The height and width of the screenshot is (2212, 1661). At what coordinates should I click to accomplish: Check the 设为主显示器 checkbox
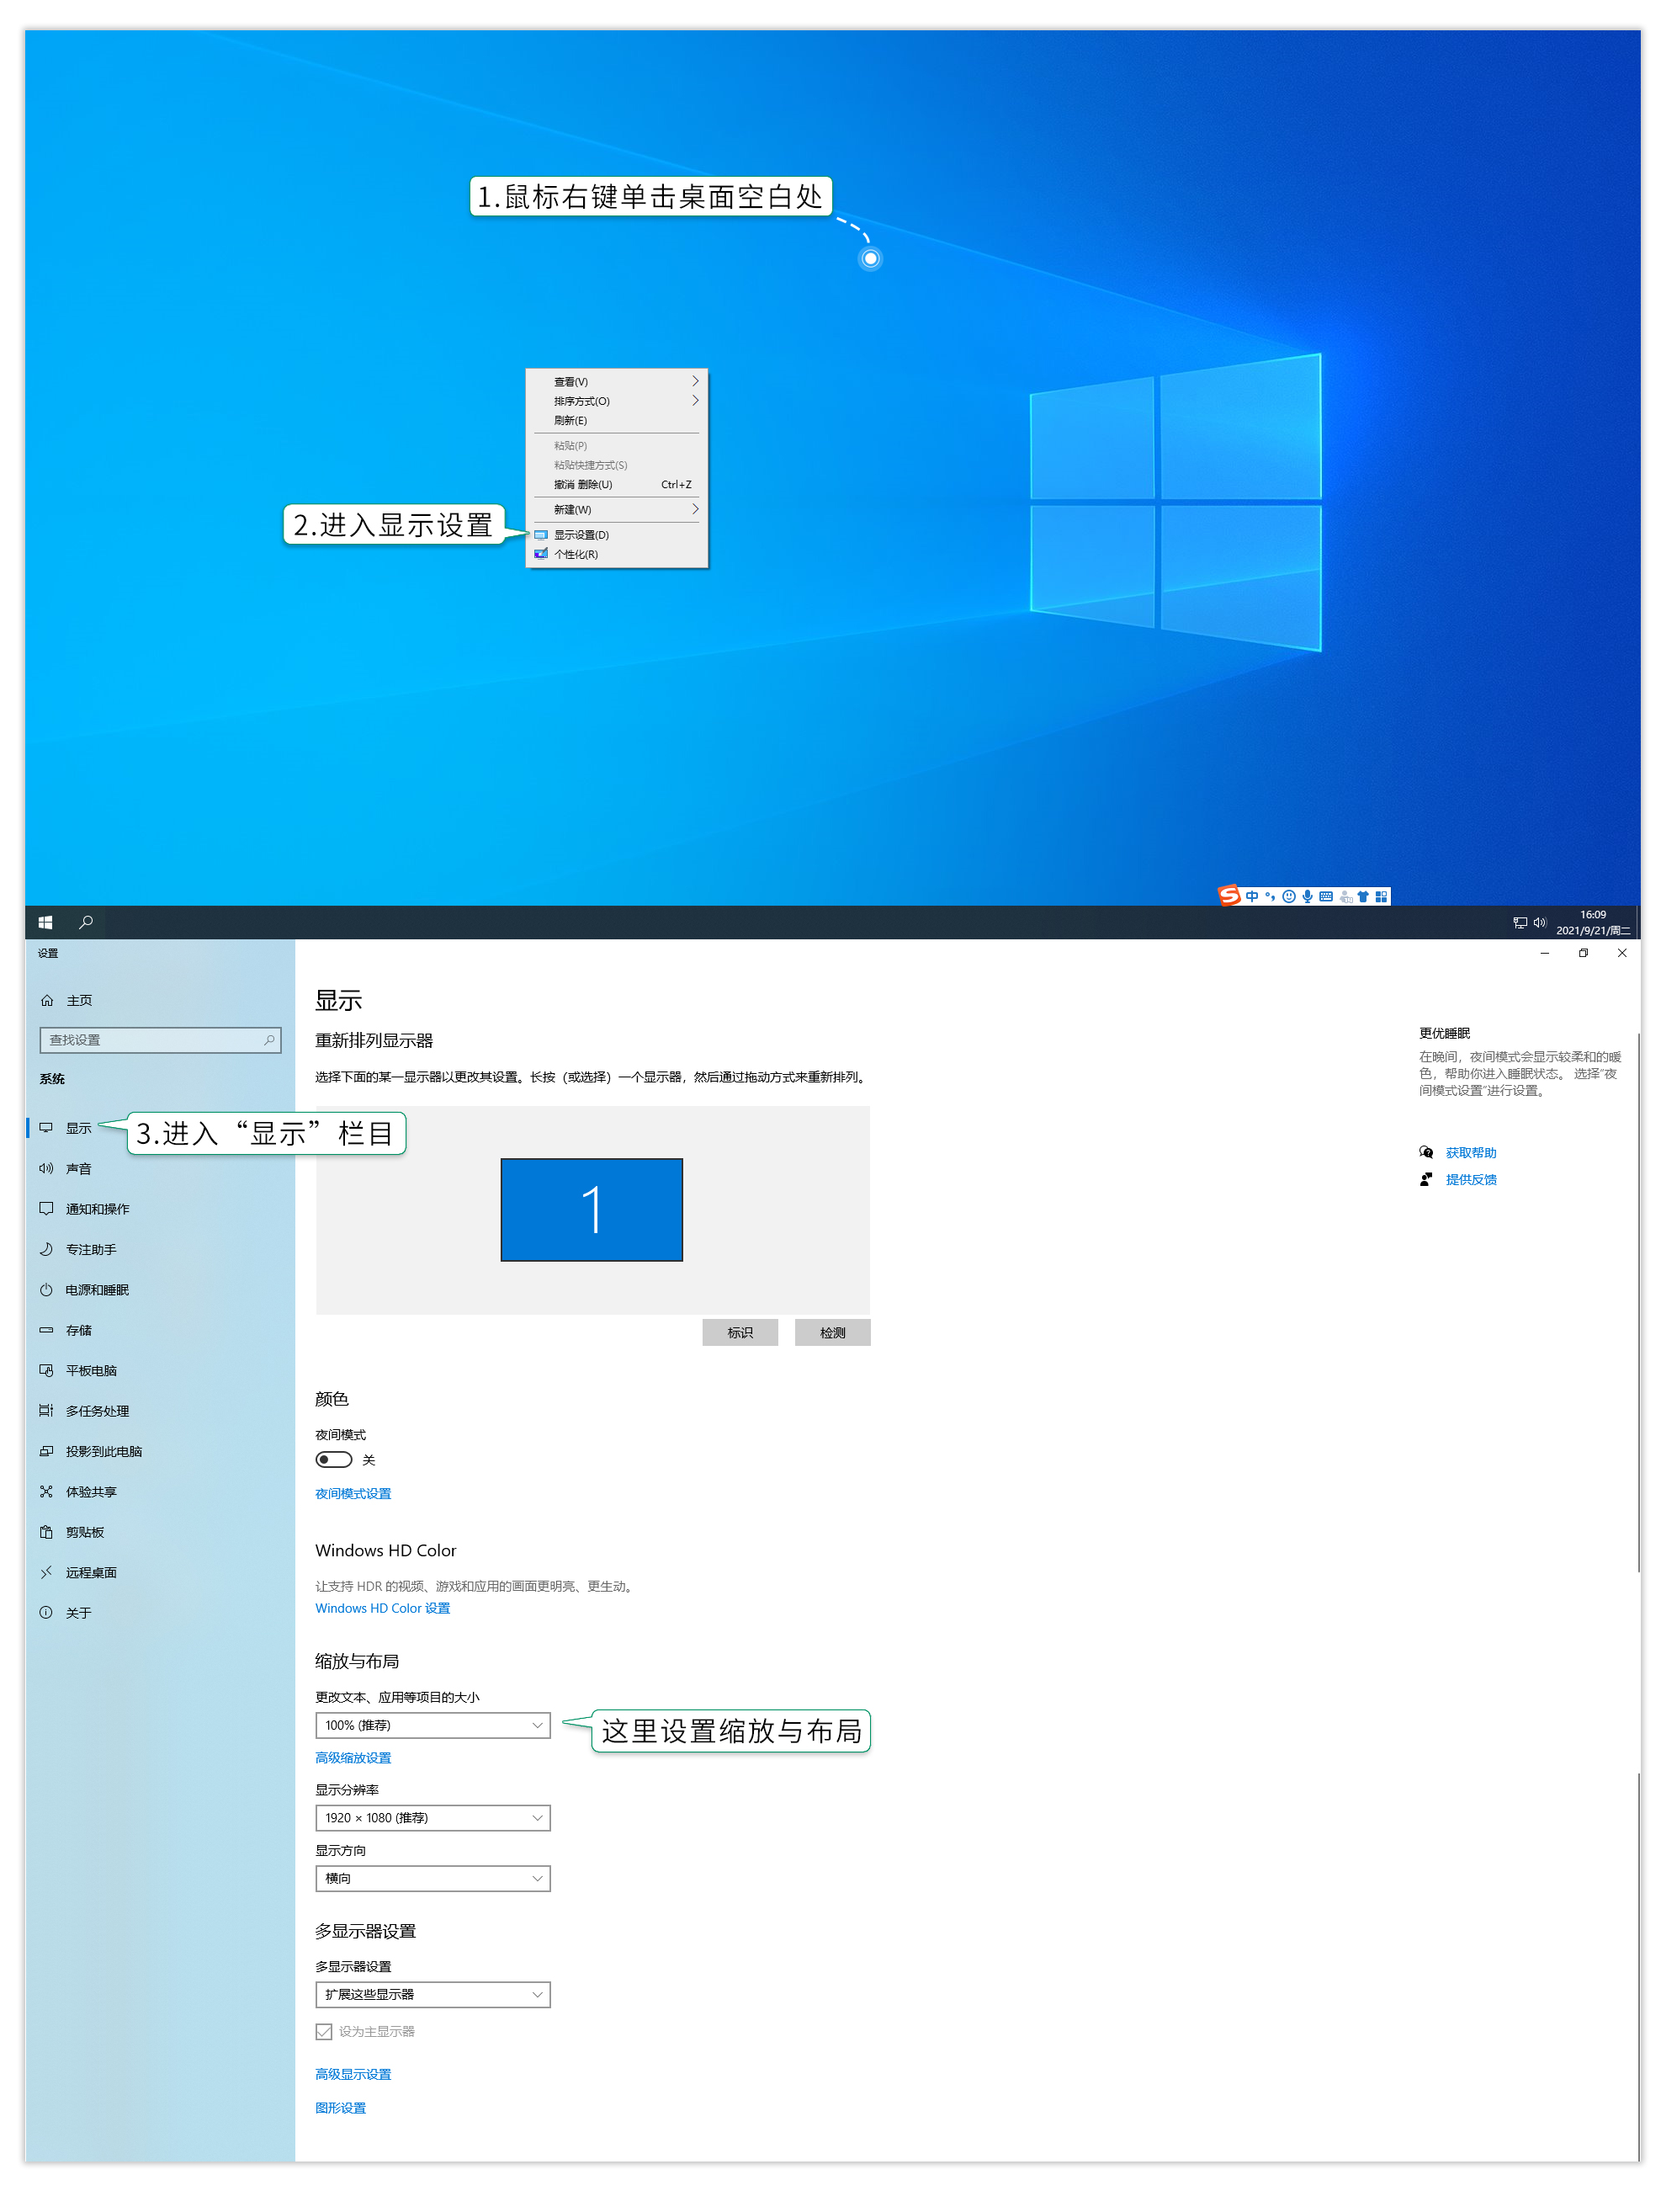point(324,2031)
